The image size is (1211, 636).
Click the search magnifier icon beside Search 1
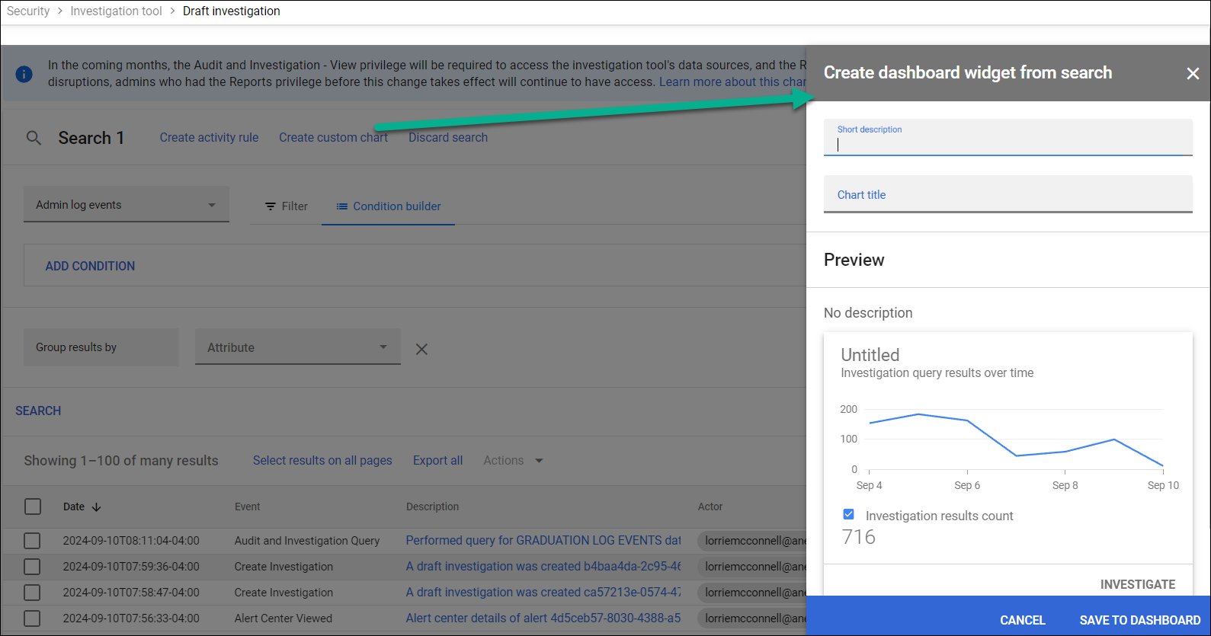pyautogui.click(x=34, y=138)
